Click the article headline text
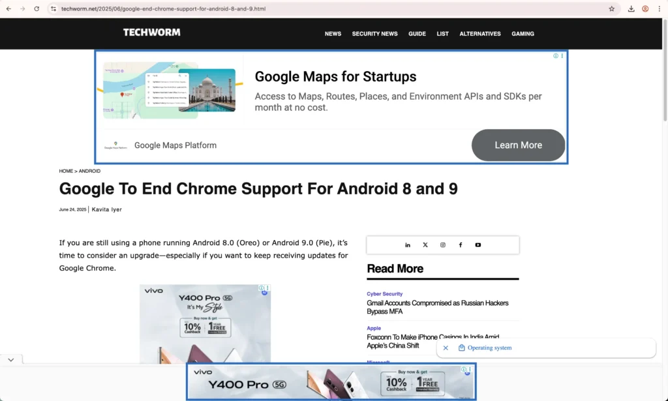The image size is (668, 401). coord(258,188)
